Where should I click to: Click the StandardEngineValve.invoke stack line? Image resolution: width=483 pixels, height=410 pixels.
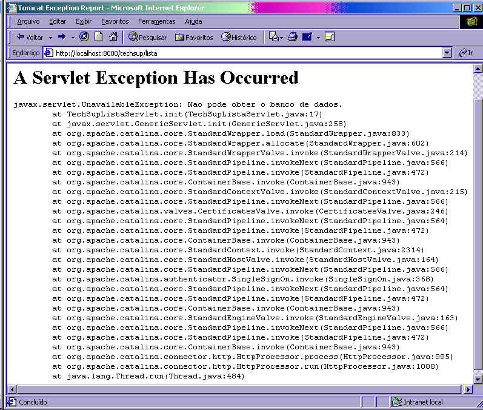[x=255, y=318]
